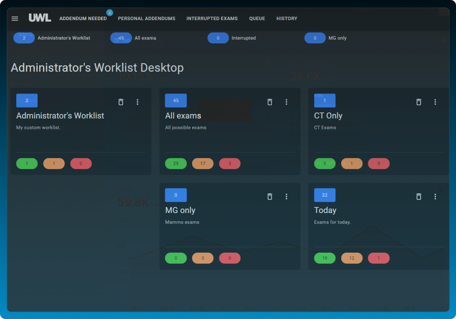Image resolution: width=456 pixels, height=319 pixels.
Task: Switch to Personal Addendums tab
Action: pos(146,18)
